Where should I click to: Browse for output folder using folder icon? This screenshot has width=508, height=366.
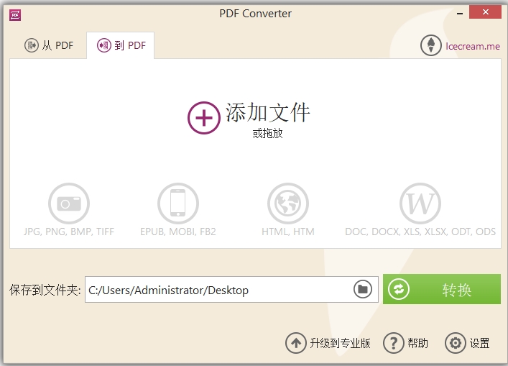pos(364,289)
